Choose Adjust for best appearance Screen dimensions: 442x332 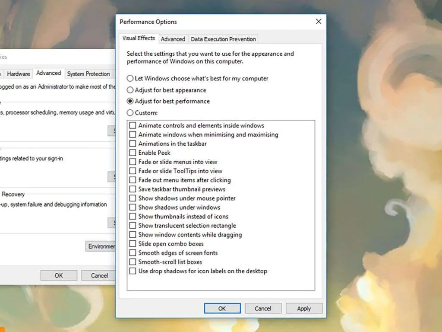pos(130,90)
